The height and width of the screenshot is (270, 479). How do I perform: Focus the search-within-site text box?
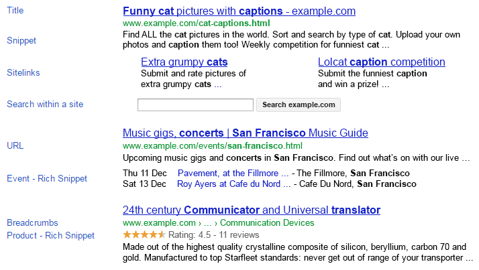pyautogui.click(x=195, y=105)
